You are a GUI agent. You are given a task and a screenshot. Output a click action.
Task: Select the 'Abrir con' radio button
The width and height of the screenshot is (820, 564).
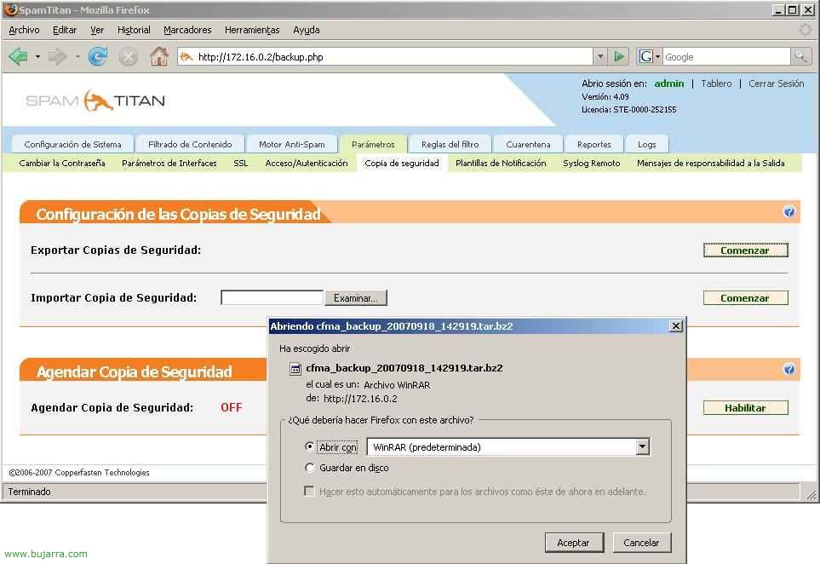(x=310, y=447)
